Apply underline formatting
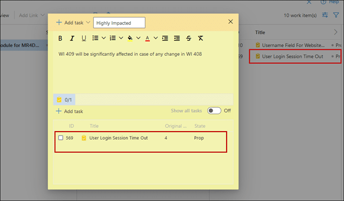Screen dimensions: 344x201 click(84, 38)
